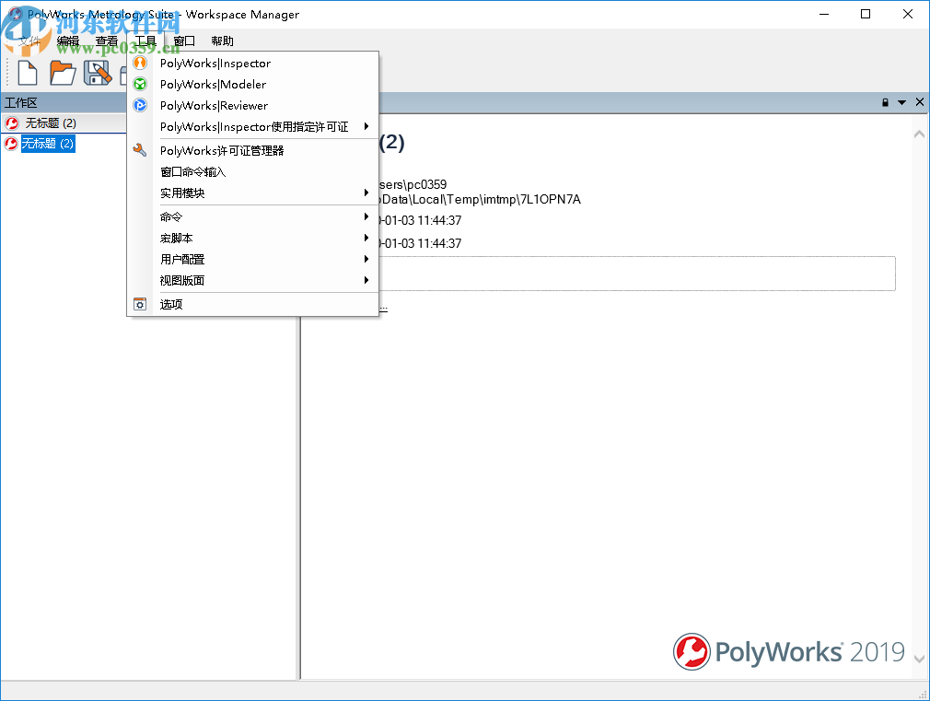Open a workspace using the orange folder icon

click(63, 72)
